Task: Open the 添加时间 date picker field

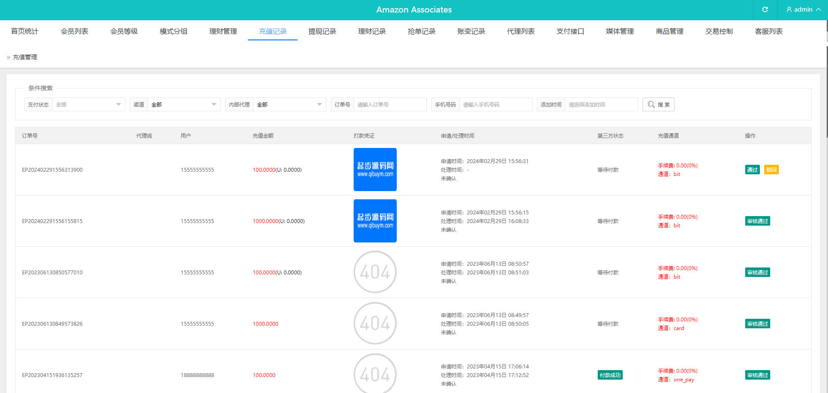Action: click(x=601, y=104)
